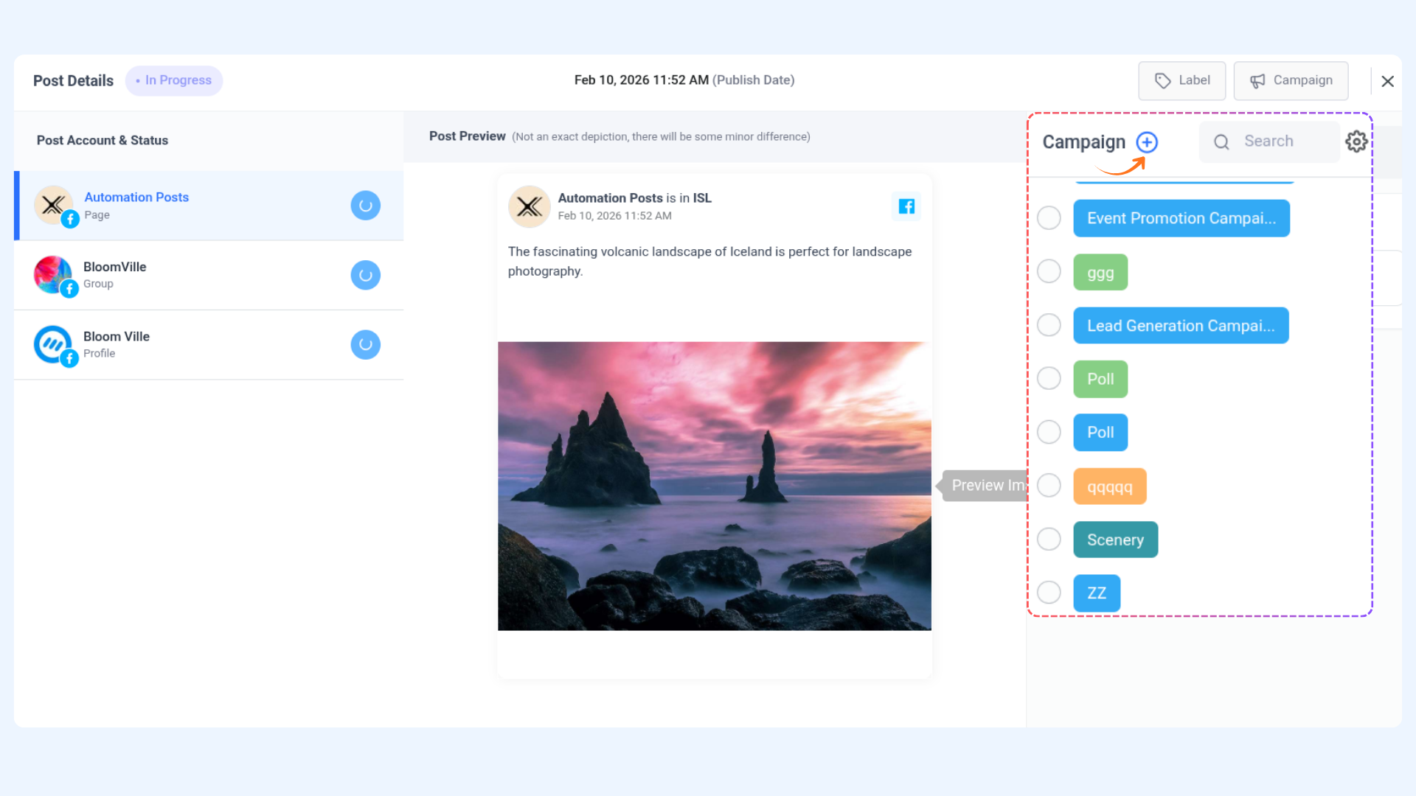
Task: Click the orange qqqqq campaign tag
Action: 1109,486
